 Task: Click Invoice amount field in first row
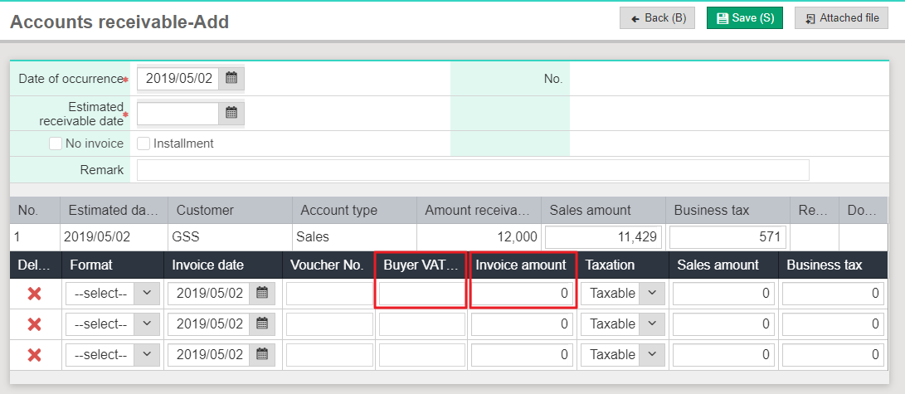[x=522, y=294]
